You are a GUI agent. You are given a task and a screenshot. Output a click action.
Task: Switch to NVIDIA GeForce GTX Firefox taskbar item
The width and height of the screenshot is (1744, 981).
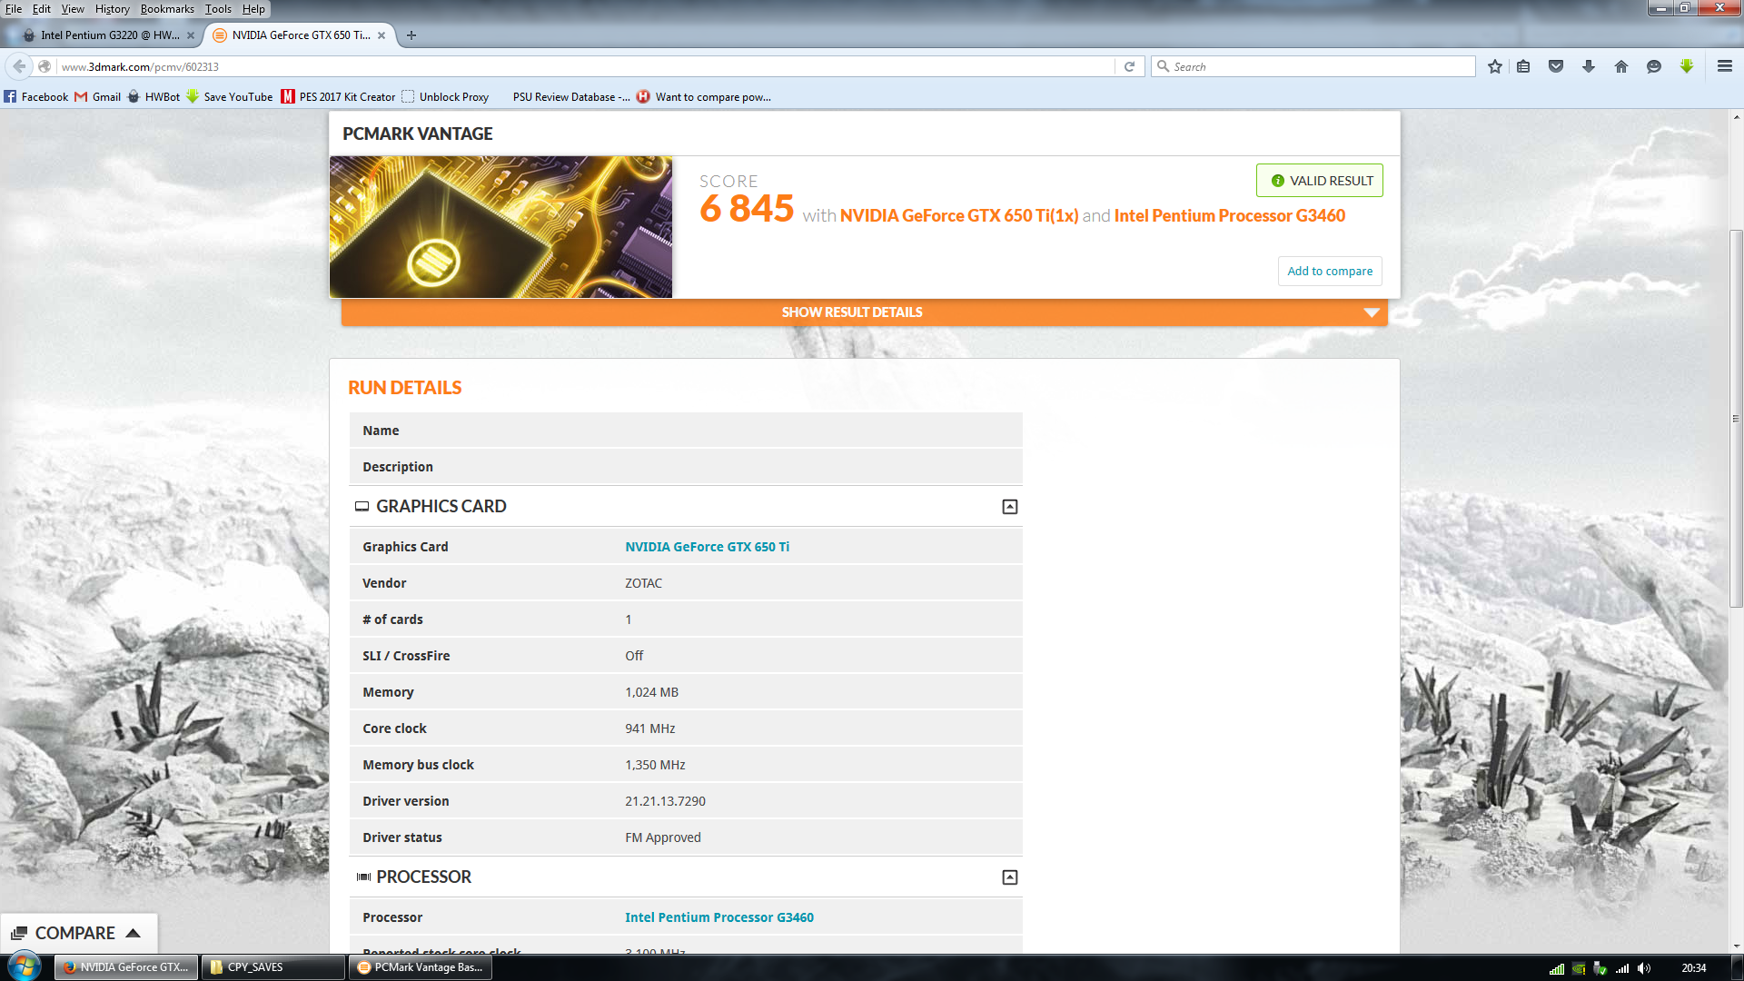point(125,967)
